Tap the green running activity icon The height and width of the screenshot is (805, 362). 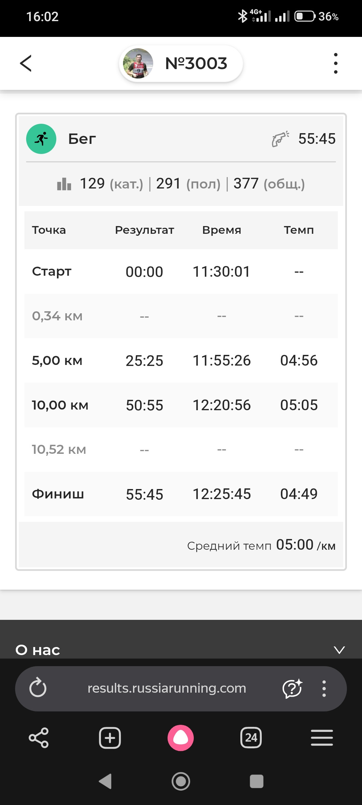pyautogui.click(x=41, y=139)
